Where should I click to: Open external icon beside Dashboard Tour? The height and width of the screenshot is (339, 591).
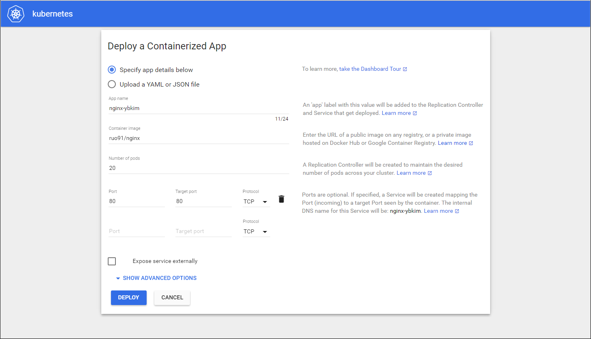(405, 69)
